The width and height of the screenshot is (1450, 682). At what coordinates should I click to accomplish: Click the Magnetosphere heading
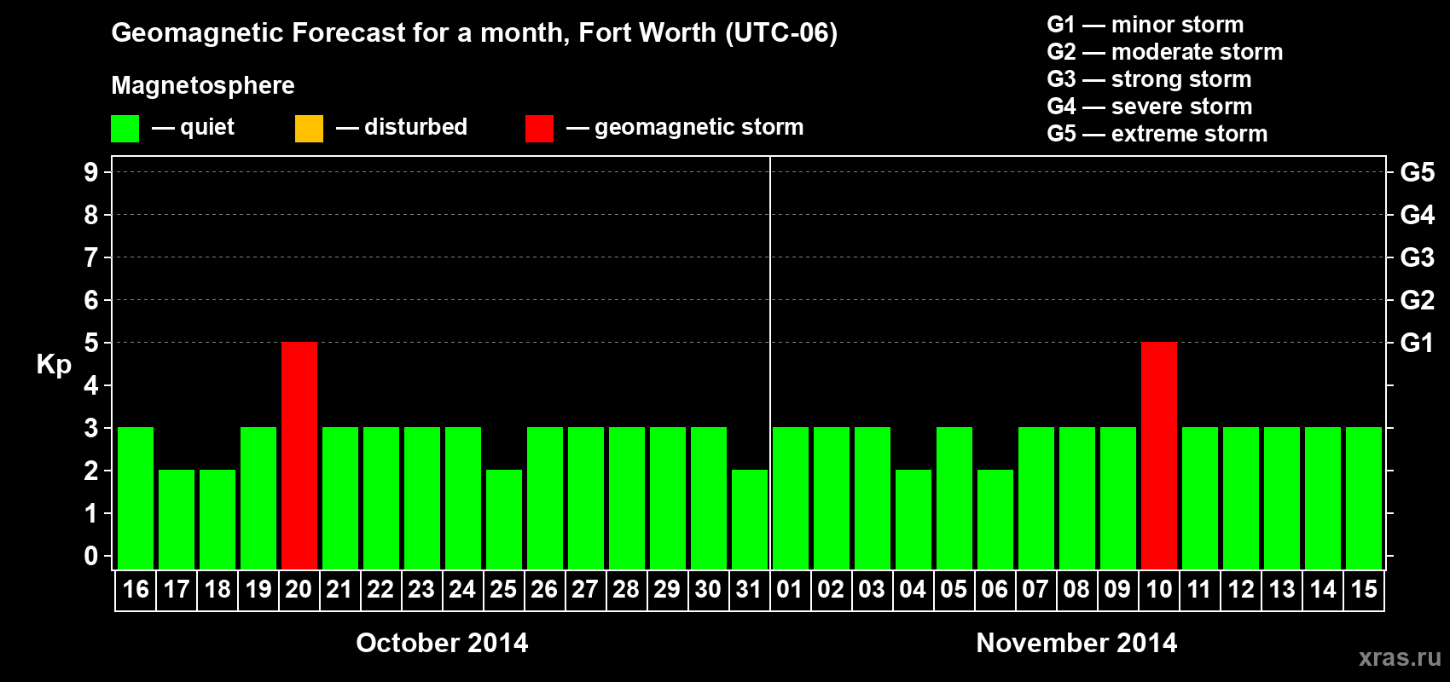tap(203, 85)
